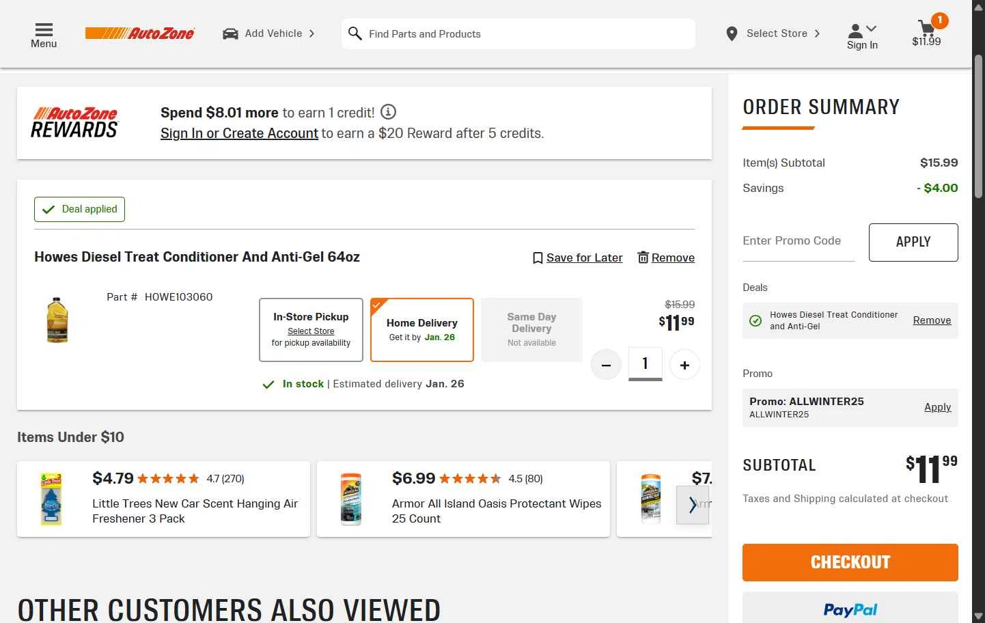The height and width of the screenshot is (623, 985).
Task: Click the green deal check icon in Deals
Action: tap(755, 320)
